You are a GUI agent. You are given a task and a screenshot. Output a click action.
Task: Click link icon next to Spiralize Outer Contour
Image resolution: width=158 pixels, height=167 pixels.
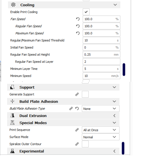click(x=77, y=144)
